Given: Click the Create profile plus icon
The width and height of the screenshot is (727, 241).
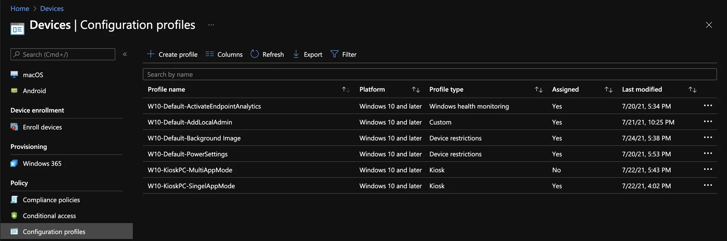Looking at the screenshot, I should (x=150, y=54).
